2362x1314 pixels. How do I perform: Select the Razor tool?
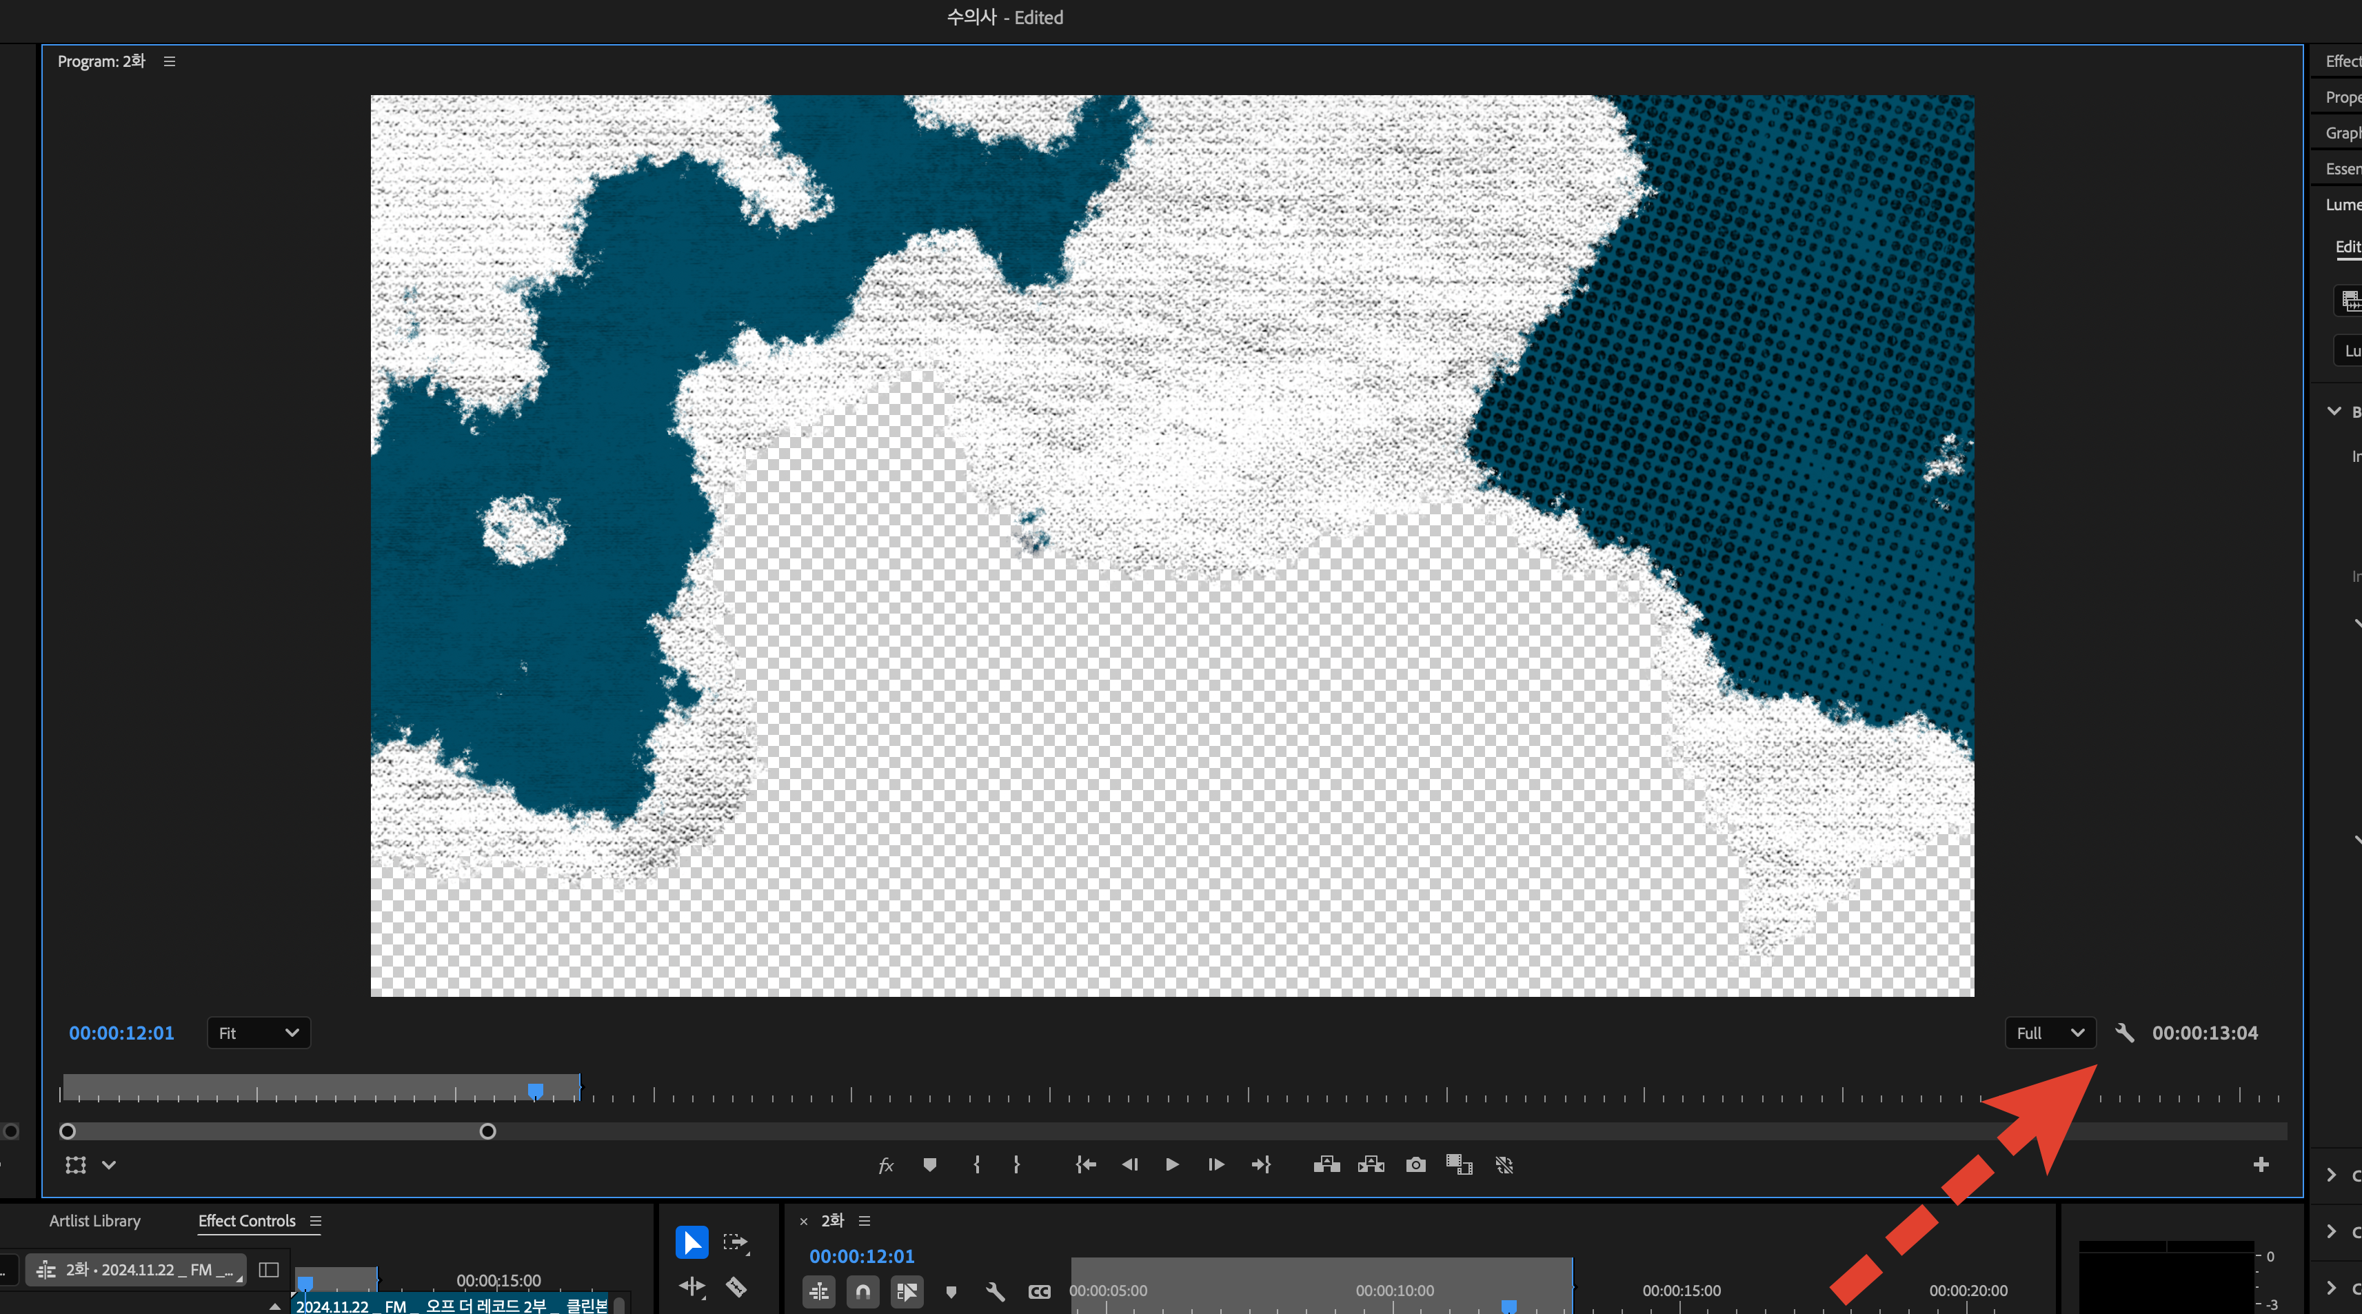click(x=736, y=1287)
